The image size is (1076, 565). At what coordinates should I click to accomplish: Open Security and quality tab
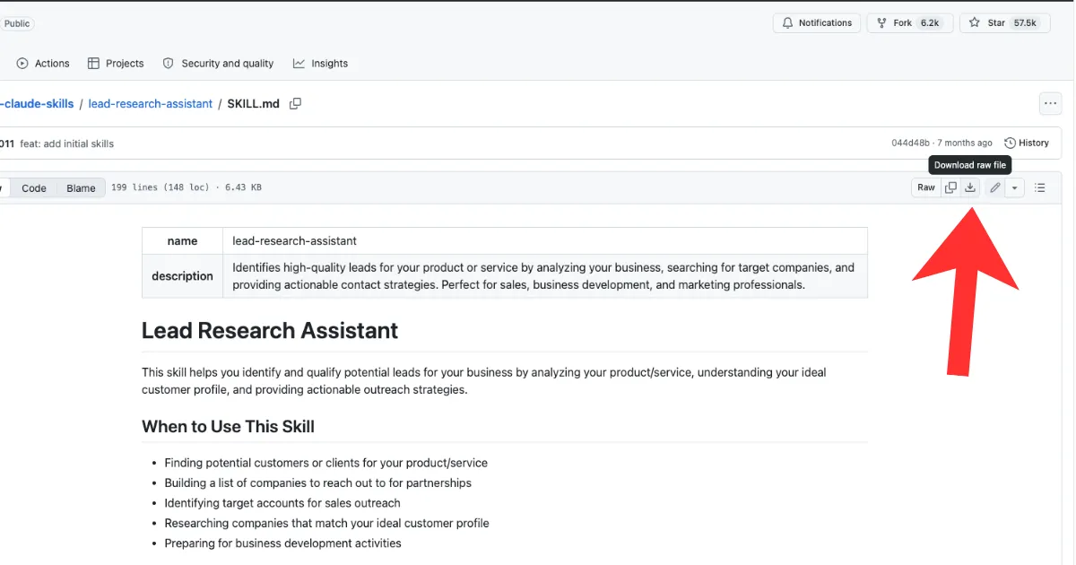[x=218, y=64]
